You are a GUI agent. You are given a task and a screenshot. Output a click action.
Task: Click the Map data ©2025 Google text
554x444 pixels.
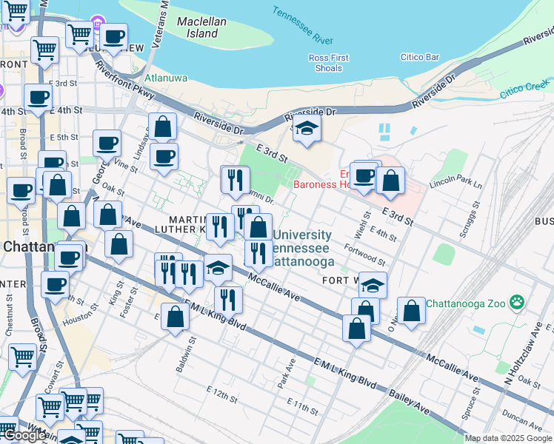tap(507, 438)
